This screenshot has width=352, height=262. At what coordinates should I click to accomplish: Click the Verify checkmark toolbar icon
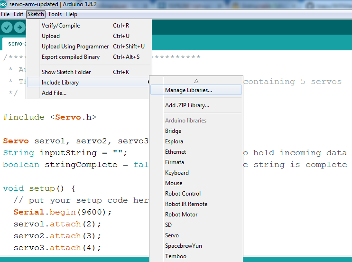(7, 28)
